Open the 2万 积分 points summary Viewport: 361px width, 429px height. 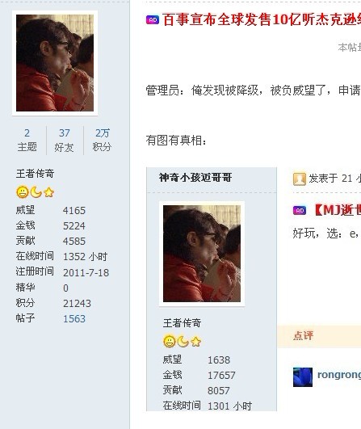(102, 140)
